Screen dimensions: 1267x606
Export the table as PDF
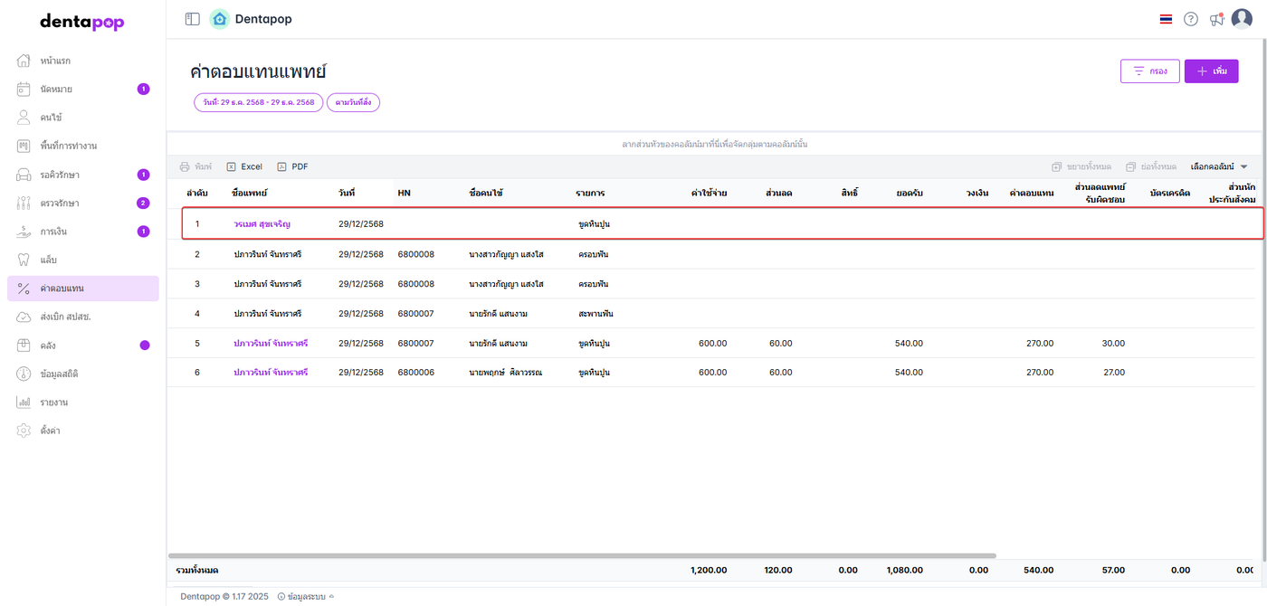[293, 166]
